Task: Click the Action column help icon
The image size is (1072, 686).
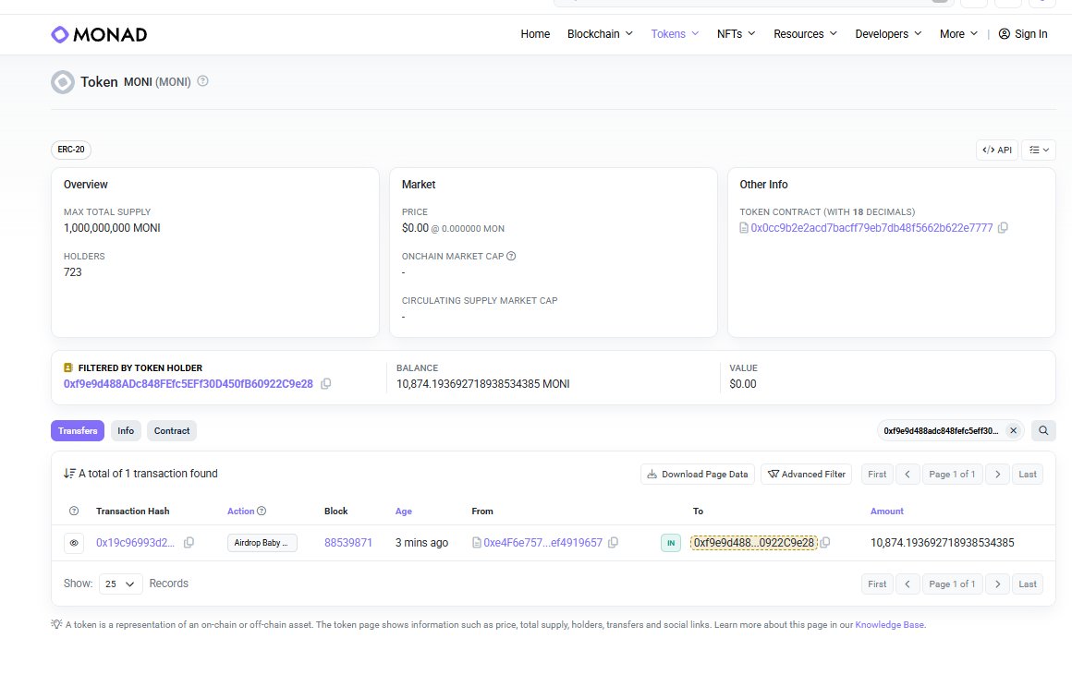Action: 262,511
